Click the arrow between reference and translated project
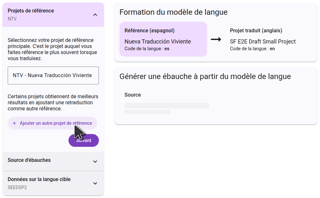 (x=216, y=39)
